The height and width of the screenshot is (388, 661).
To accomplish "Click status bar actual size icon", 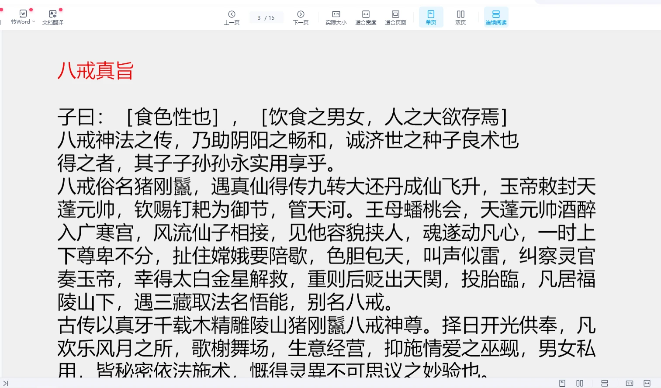I will [x=630, y=383].
